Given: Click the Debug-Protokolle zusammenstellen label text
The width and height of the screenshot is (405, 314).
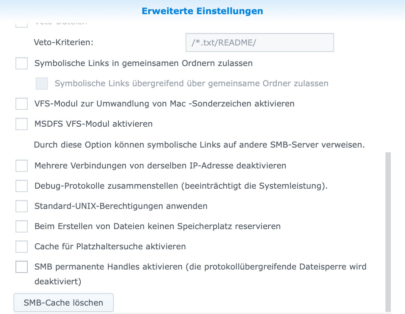Looking at the screenshot, I should tap(181, 186).
